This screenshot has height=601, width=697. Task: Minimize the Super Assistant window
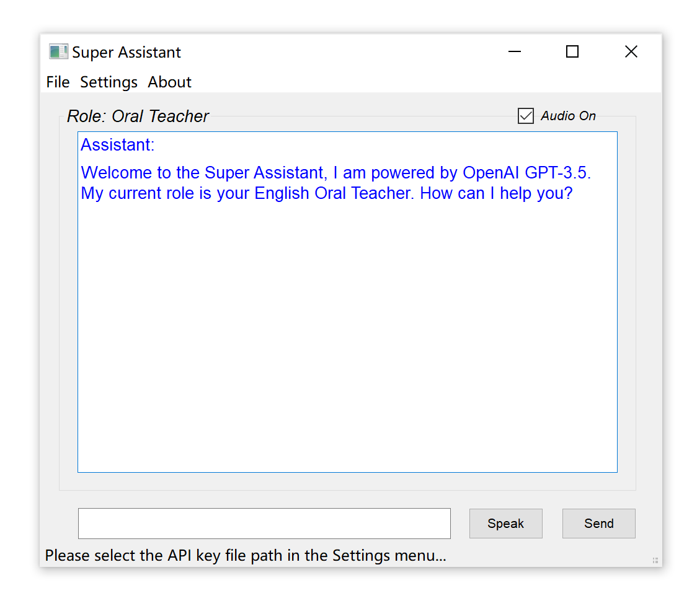click(514, 51)
